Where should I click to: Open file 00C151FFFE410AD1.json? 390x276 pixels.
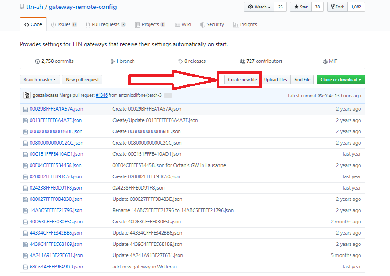click(x=56, y=154)
